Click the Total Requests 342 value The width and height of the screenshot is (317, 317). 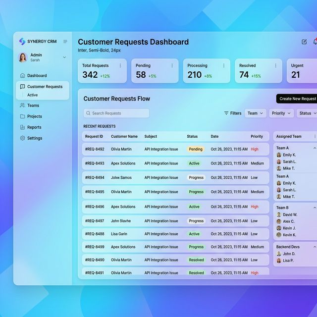tap(90, 75)
